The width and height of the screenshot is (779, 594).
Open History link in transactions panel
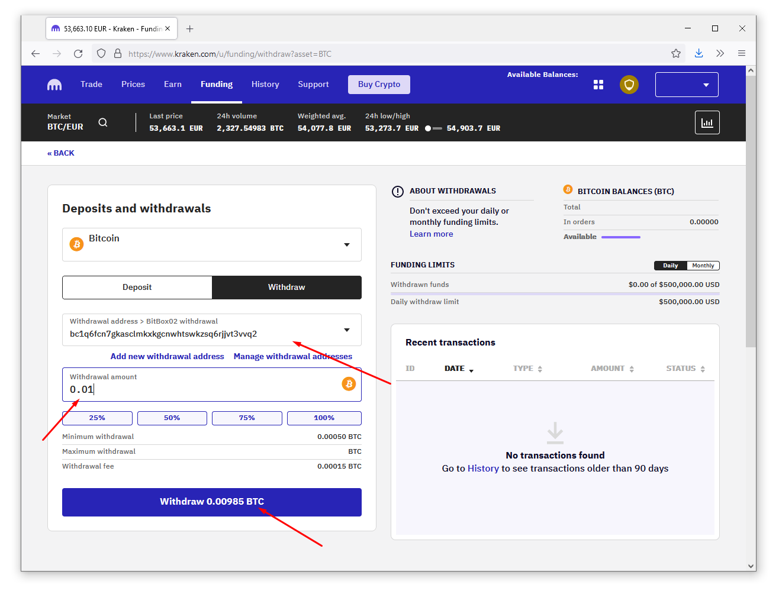[x=483, y=469]
